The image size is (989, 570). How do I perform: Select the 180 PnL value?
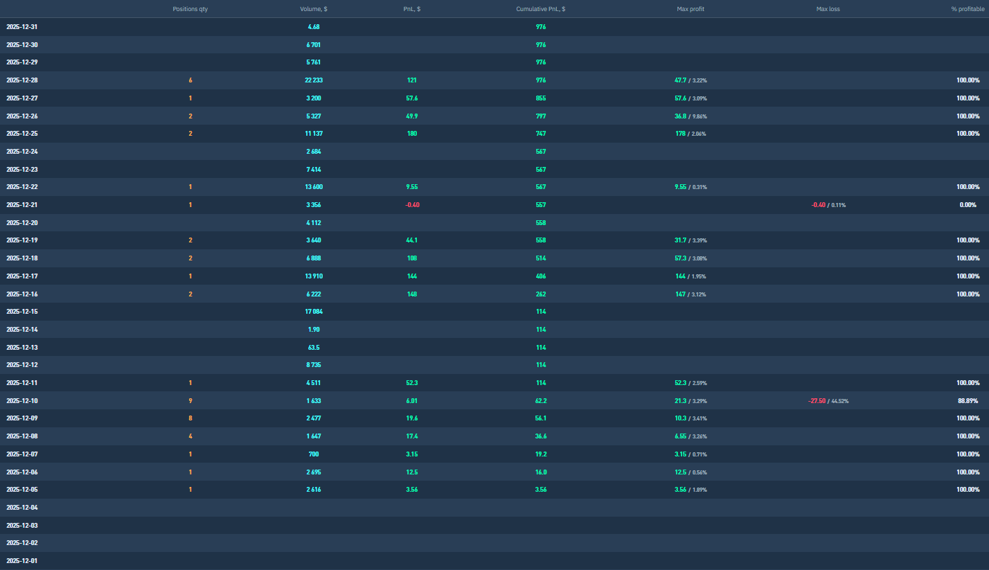pyautogui.click(x=412, y=134)
